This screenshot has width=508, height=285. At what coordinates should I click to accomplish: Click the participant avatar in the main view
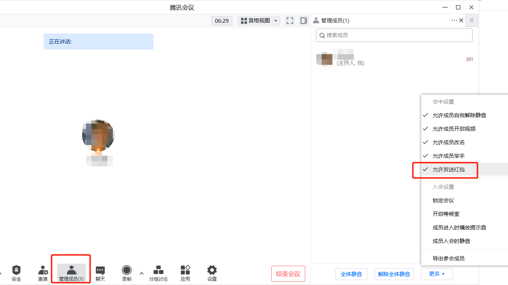coord(98,136)
